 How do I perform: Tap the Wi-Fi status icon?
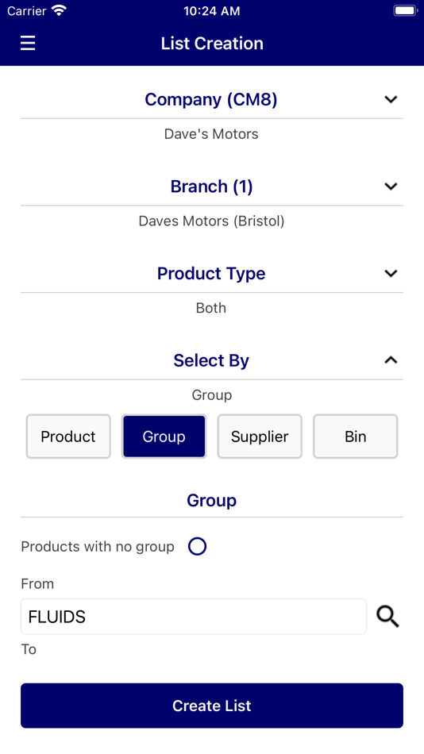coord(60,10)
